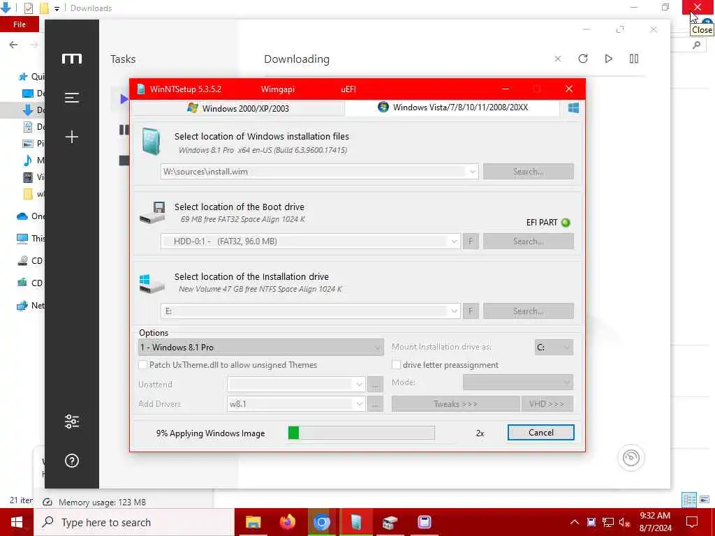Viewport: 715px width, 536px height.
Task: Open Firefox from taskbar
Action: point(287,522)
